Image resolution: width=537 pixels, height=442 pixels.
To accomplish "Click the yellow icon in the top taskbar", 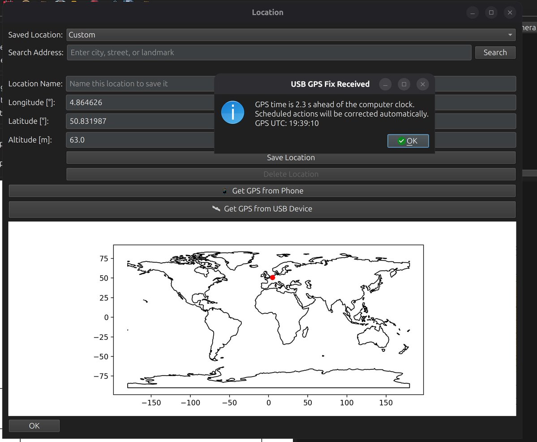I will pos(73,2).
